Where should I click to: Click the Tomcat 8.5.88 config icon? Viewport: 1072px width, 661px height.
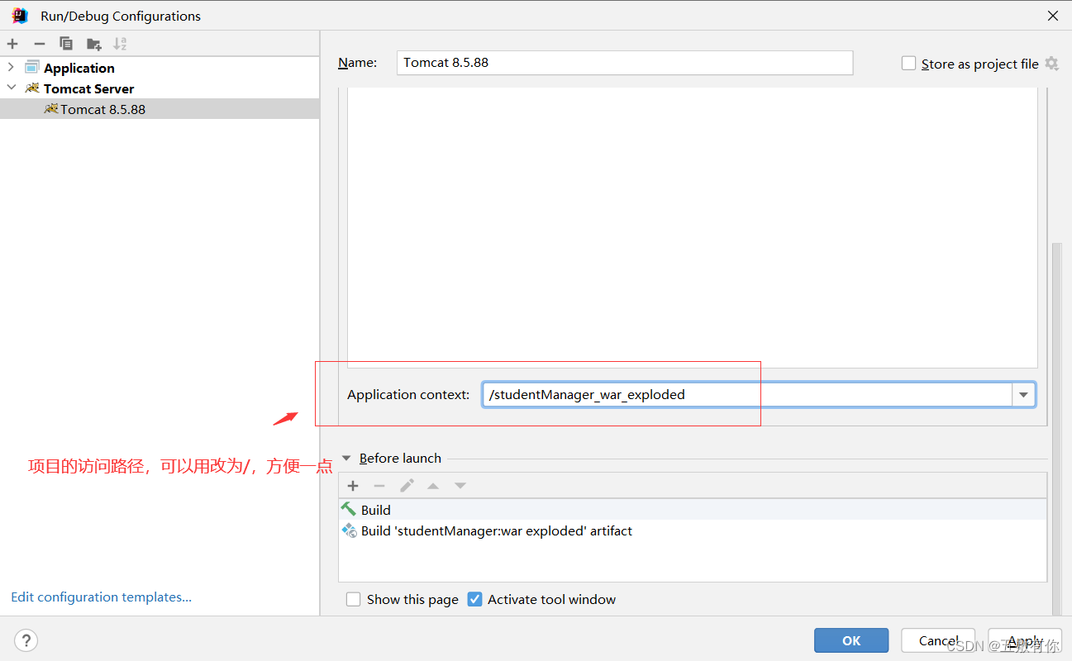pyautogui.click(x=51, y=109)
